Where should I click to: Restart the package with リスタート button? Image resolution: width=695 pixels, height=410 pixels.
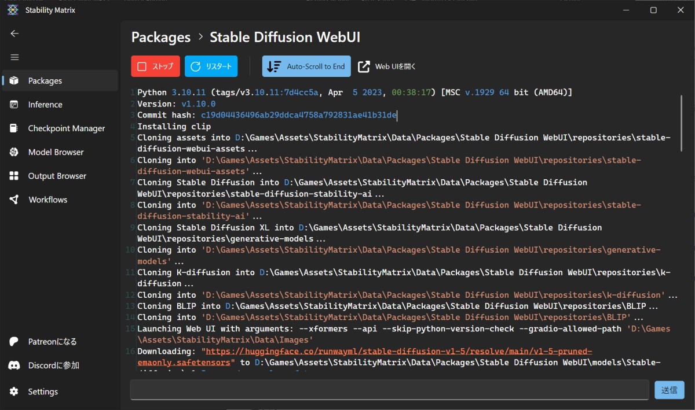[x=211, y=67]
